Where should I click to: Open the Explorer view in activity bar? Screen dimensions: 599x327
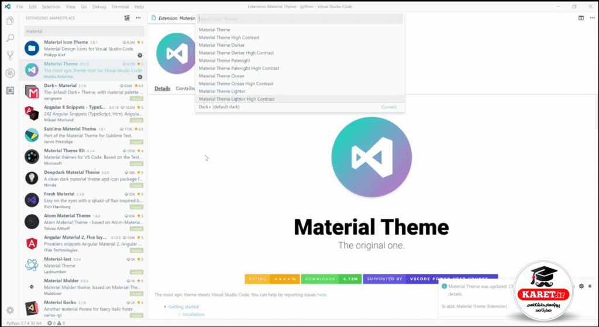point(11,20)
